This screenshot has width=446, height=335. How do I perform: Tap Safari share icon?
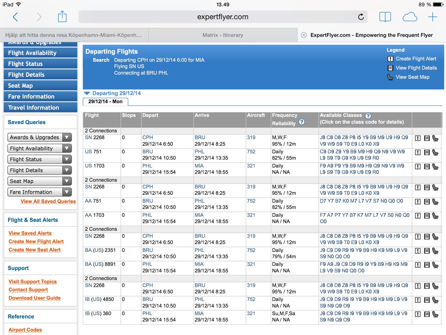tap(62, 17)
